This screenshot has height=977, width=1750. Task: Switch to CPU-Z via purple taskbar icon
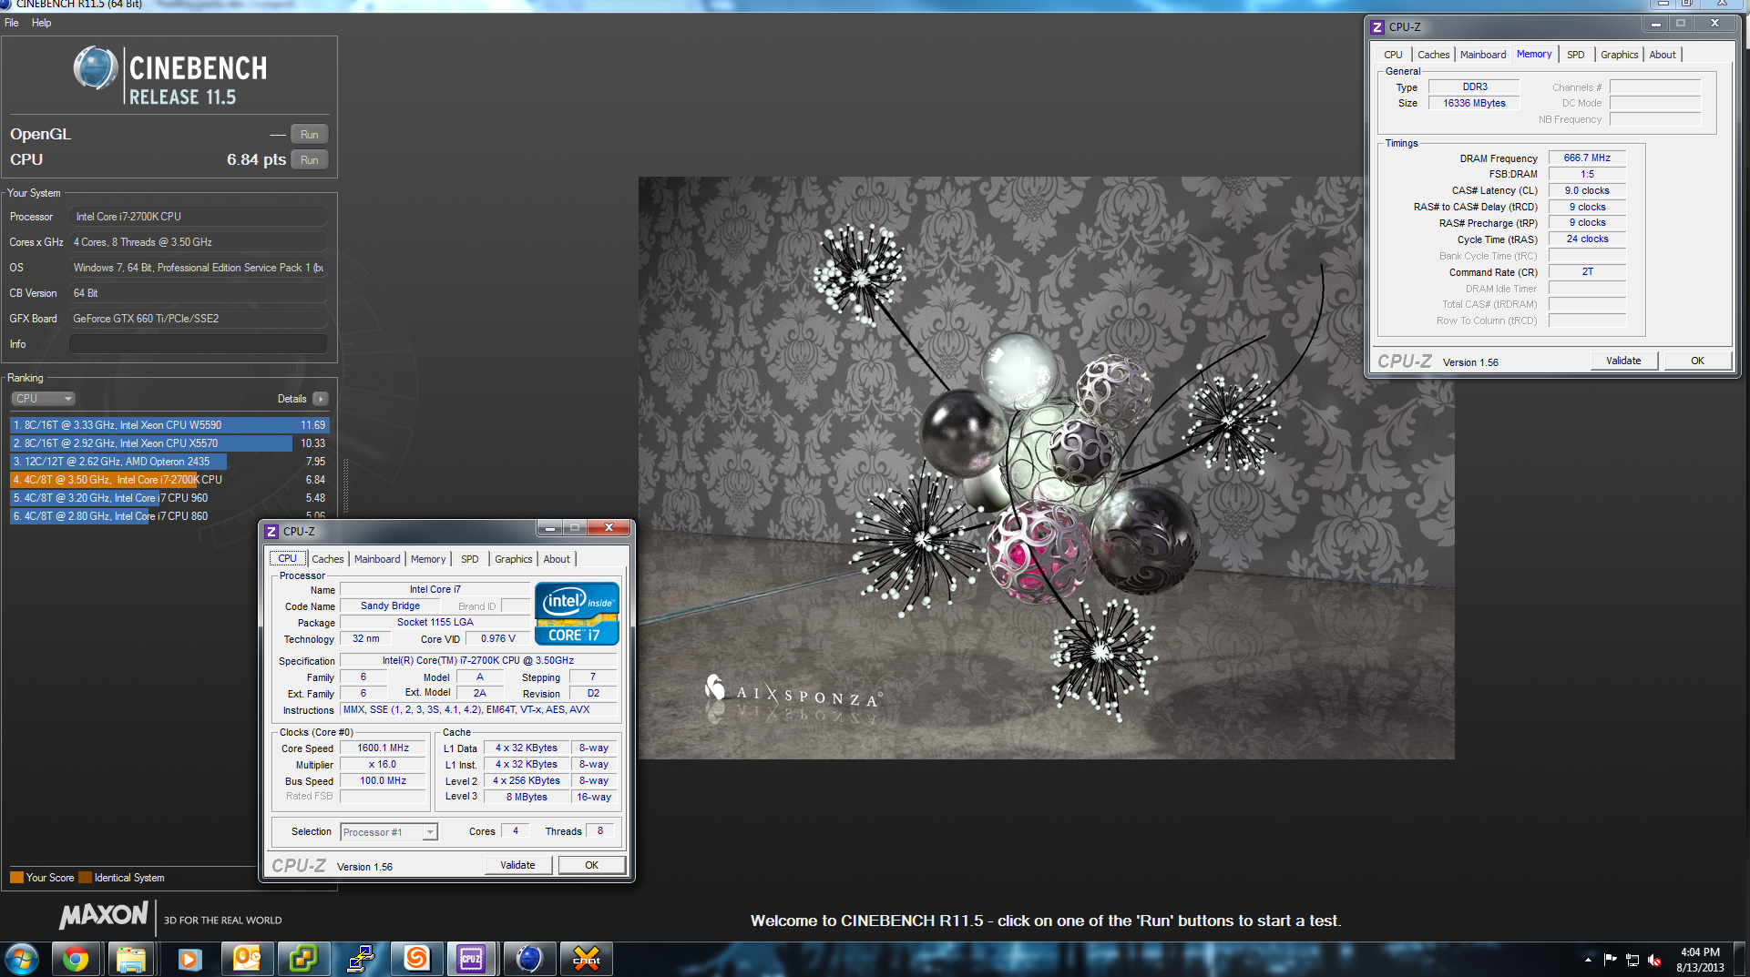(471, 959)
